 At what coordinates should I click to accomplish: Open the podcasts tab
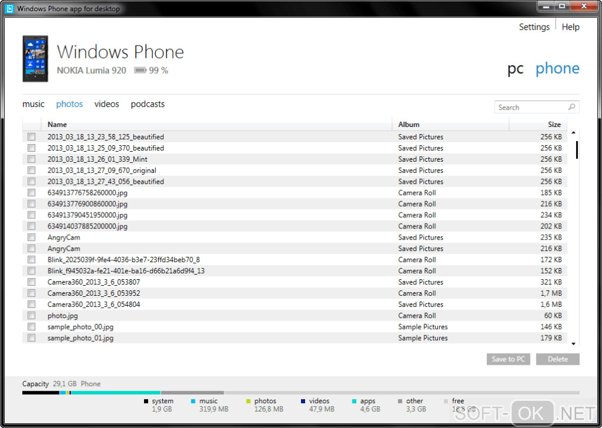(x=148, y=104)
